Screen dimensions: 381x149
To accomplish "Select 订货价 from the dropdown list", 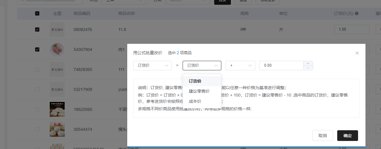I will pyautogui.click(x=195, y=81).
